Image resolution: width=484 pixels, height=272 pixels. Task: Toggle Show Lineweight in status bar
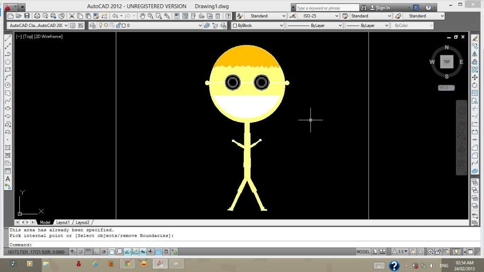coord(151,252)
